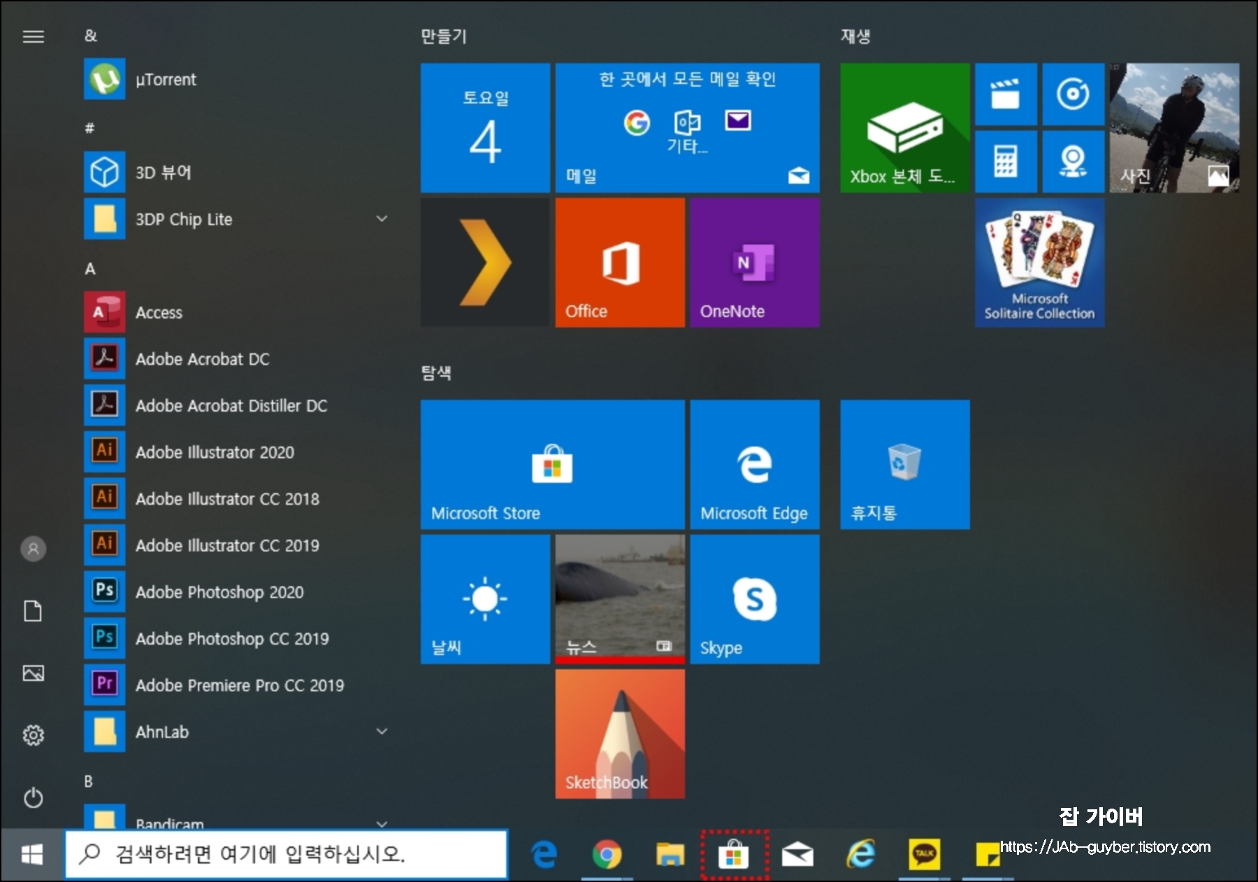Image resolution: width=1258 pixels, height=882 pixels.
Task: Open Edge from the taskbar
Action: coord(544,854)
